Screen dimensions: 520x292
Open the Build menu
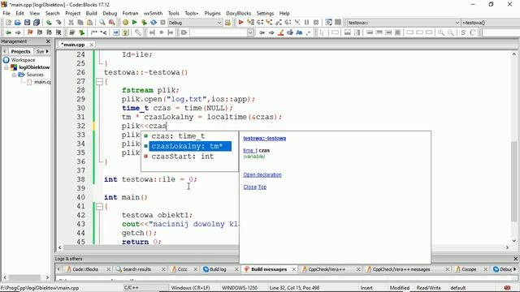(91, 13)
